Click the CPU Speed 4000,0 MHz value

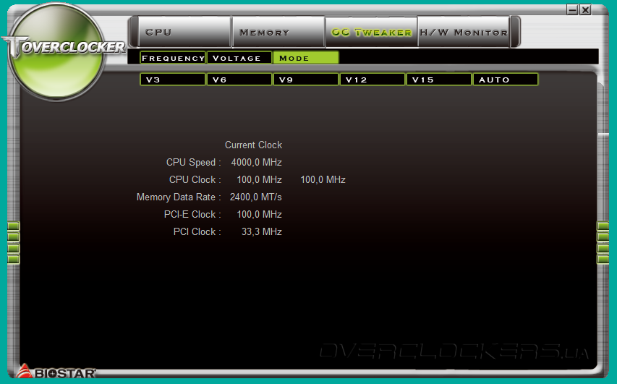coord(257,162)
